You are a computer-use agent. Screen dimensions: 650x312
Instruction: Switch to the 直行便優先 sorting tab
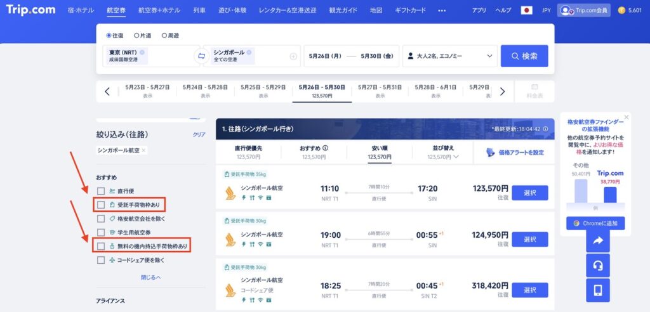click(x=248, y=153)
